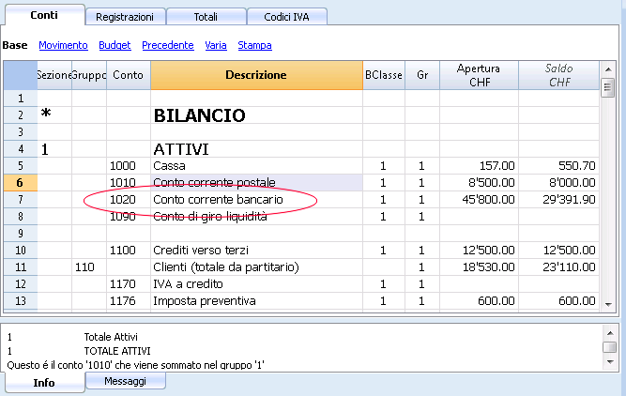Switch to the Registrazioni tab
Viewport: 626px width, 396px height.
(127, 16)
